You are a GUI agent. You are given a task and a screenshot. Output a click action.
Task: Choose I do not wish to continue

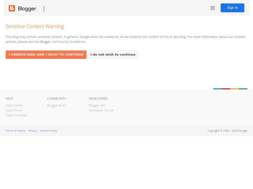tap(113, 55)
